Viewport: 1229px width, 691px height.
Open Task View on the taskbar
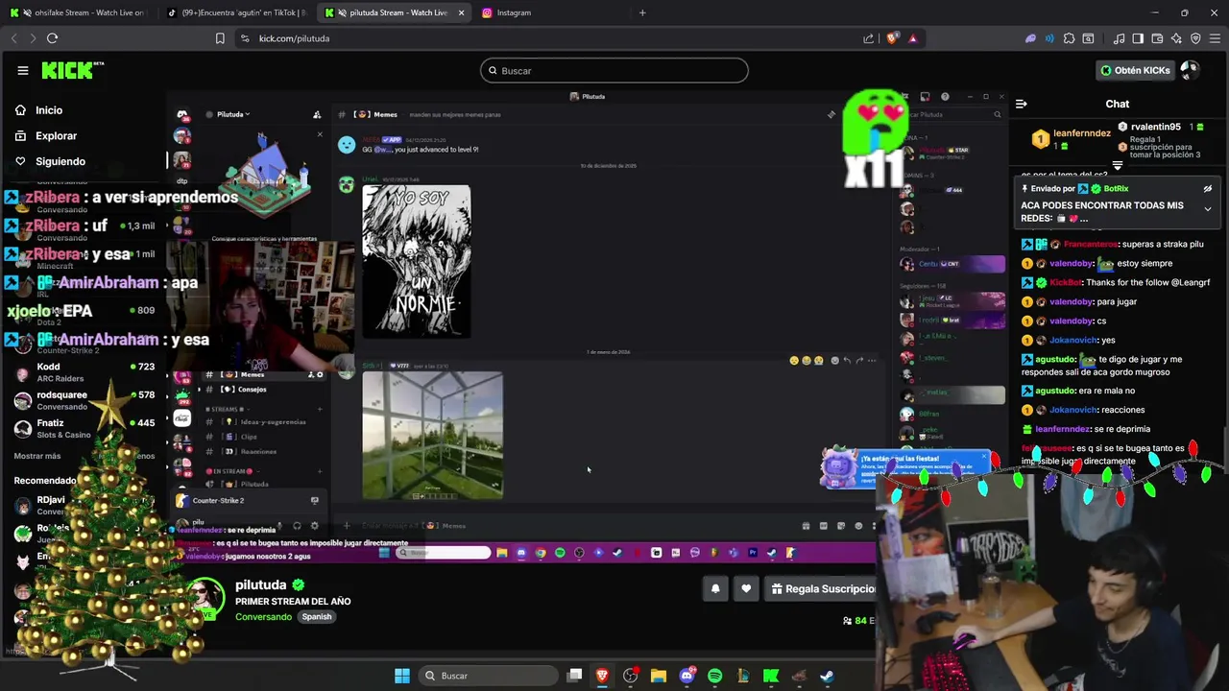tap(574, 676)
